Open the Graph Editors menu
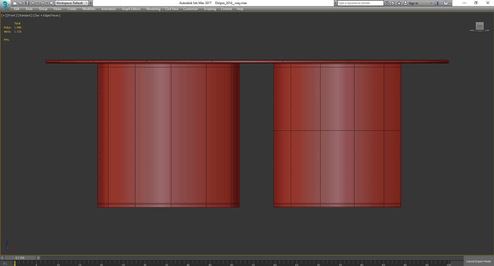The width and height of the screenshot is (494, 266). [x=131, y=9]
